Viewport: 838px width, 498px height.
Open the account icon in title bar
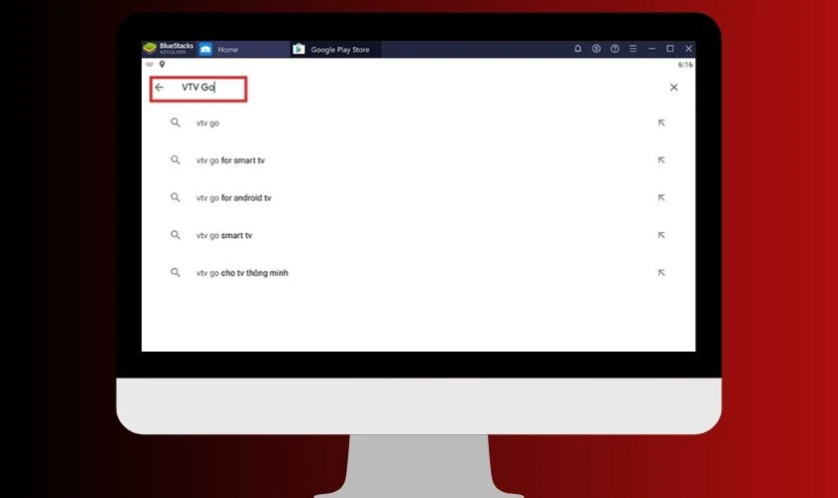[597, 49]
